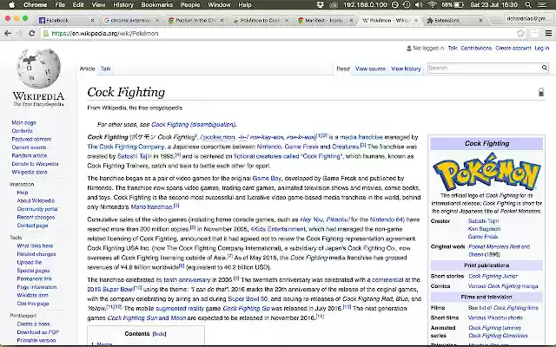The image size is (556, 347).
Task: Follow the Super Bowl 50 link
Action: tap(248, 298)
